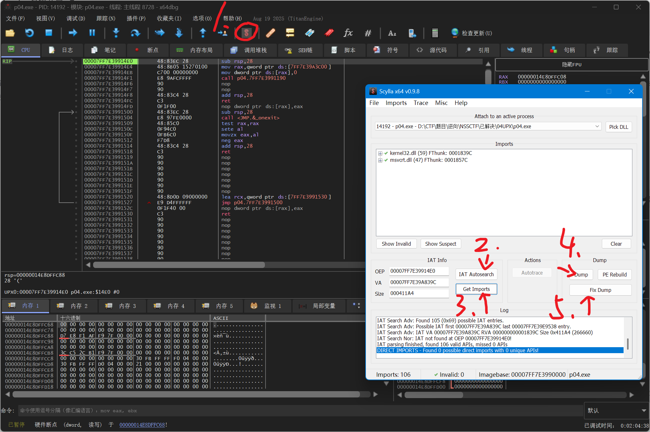Viewport: 650px width, 432px height.
Task: Expand kernel32.dll imports tree node
Action: 380,153
